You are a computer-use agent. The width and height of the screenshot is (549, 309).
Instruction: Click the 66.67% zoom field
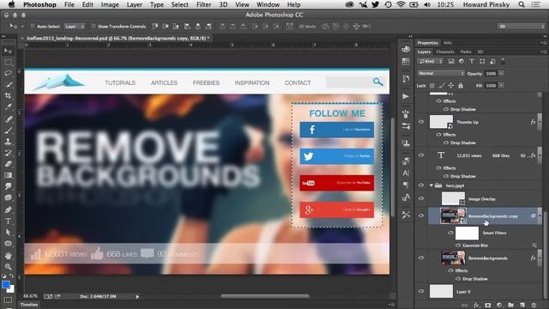[31, 296]
